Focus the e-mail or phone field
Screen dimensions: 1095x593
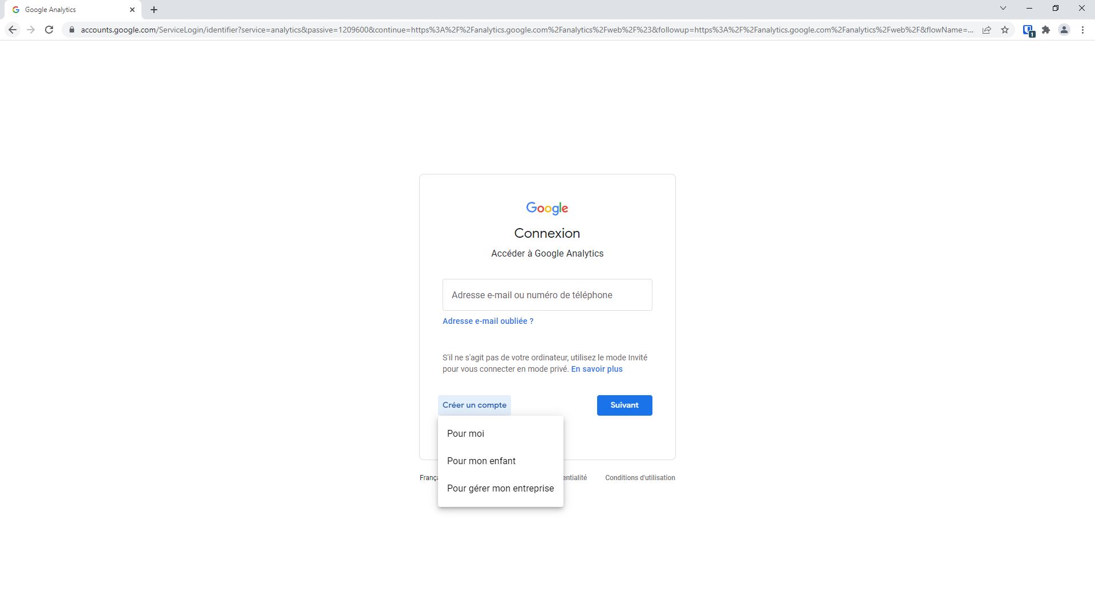coord(547,295)
